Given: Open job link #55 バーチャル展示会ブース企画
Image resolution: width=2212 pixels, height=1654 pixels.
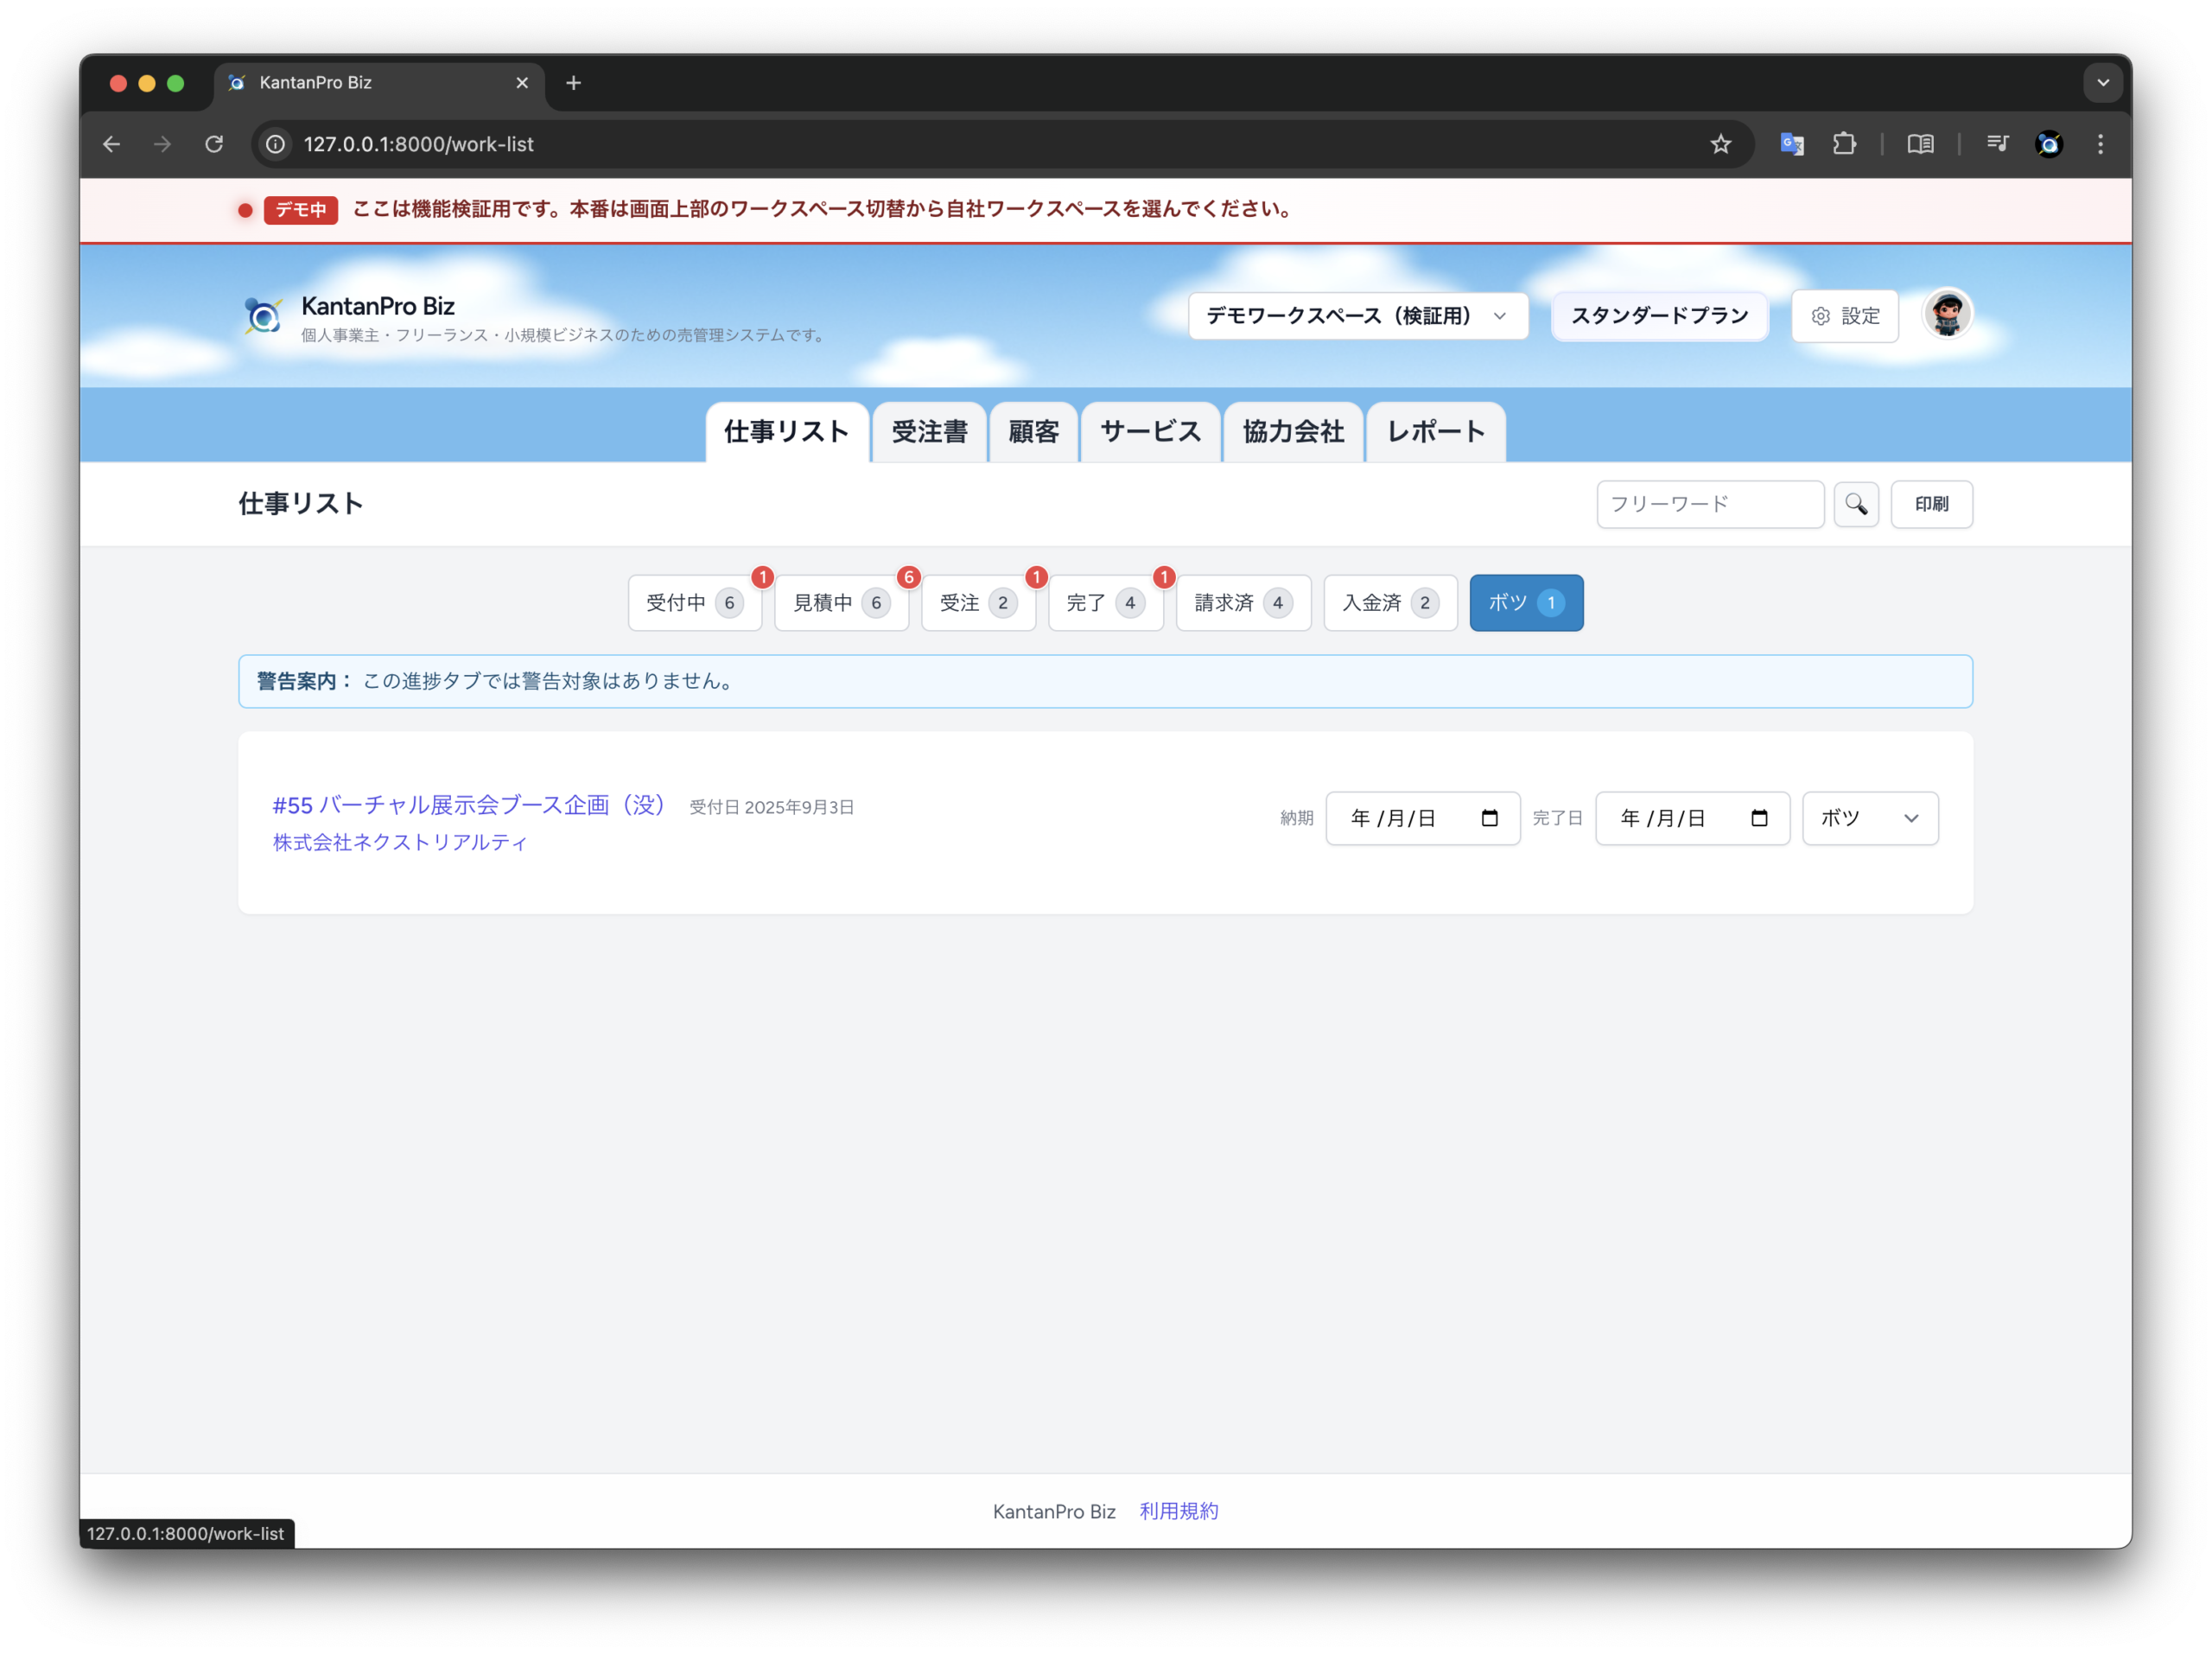Looking at the screenshot, I should [470, 805].
